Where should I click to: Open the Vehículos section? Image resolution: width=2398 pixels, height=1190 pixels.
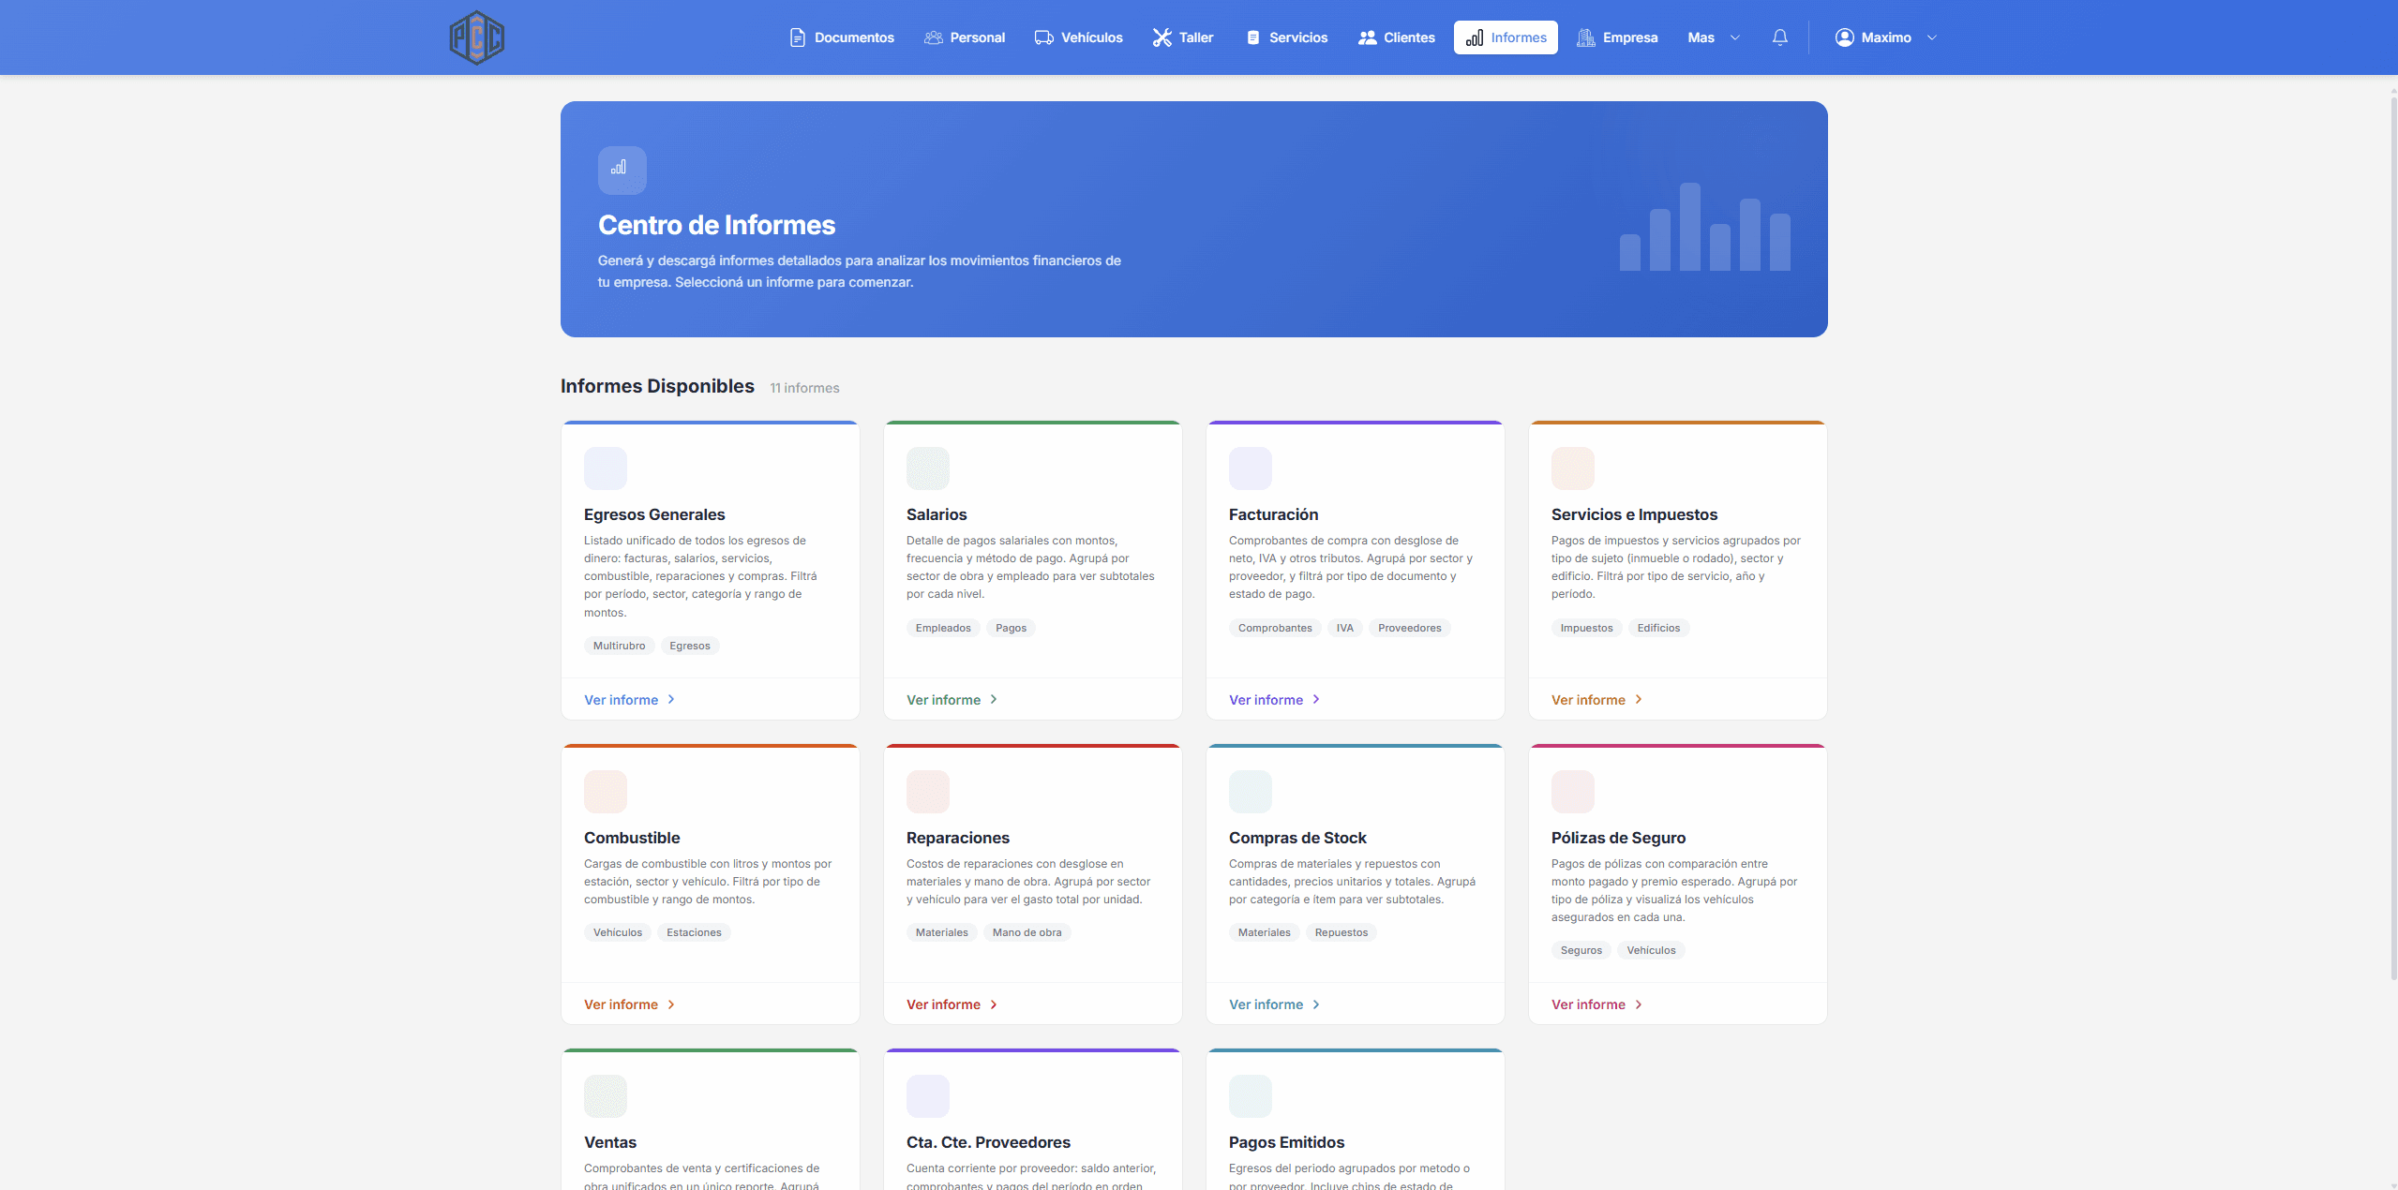click(1078, 37)
